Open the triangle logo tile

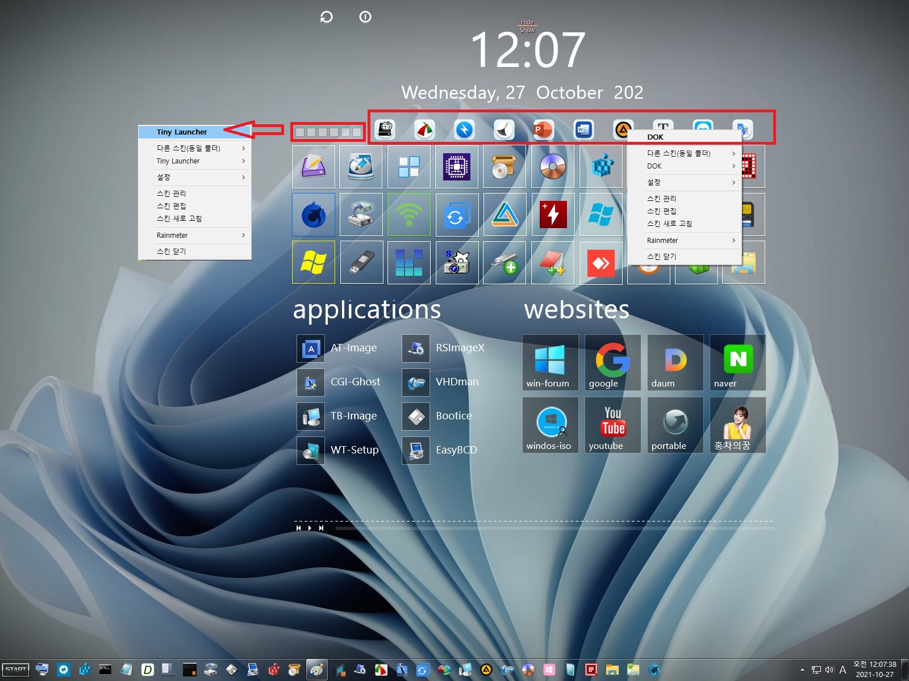504,215
